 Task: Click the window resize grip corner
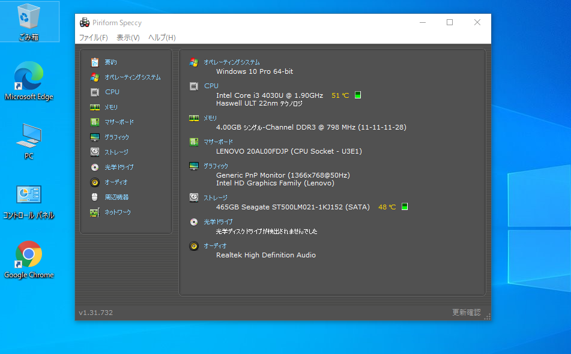click(x=488, y=317)
